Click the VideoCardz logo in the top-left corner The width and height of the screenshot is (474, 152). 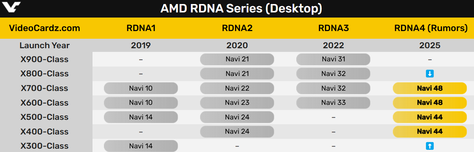pos(11,7)
